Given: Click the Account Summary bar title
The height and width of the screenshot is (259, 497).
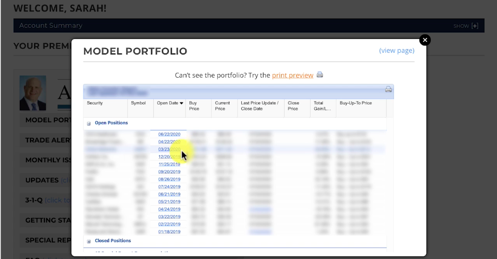Looking at the screenshot, I should click(x=51, y=26).
